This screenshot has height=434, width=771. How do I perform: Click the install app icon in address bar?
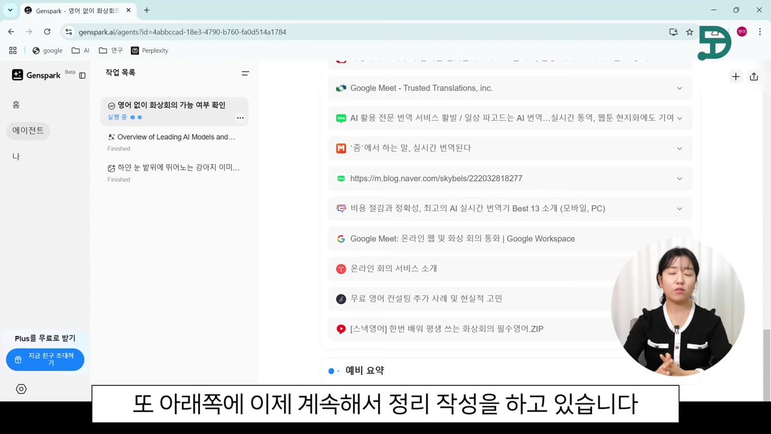pyautogui.click(x=673, y=32)
